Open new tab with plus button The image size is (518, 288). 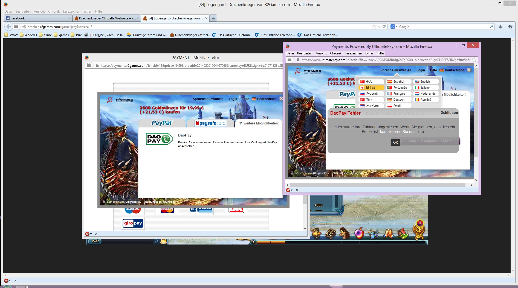pos(213,18)
